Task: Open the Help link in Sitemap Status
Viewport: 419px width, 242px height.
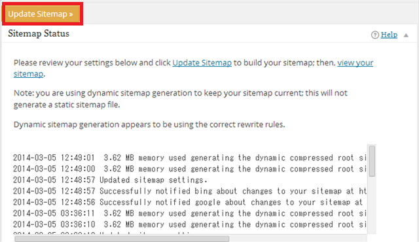Action: [389, 35]
